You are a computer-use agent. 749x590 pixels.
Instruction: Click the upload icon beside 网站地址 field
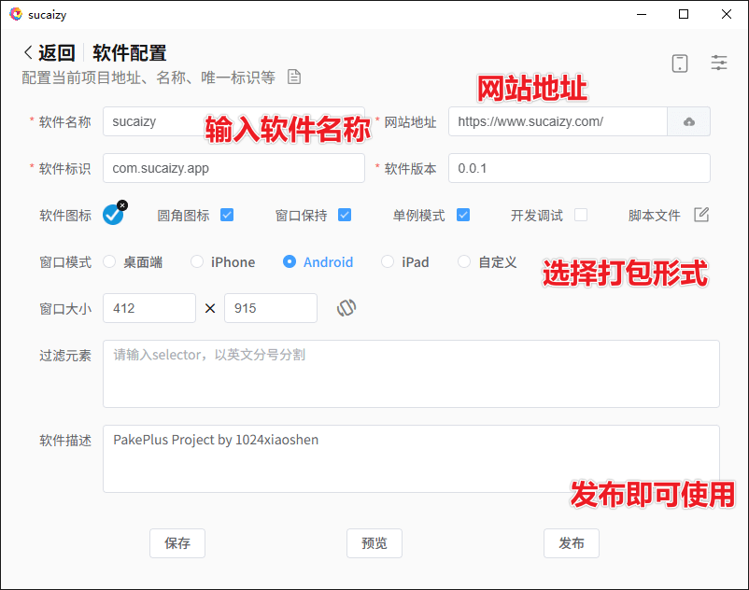[688, 121]
